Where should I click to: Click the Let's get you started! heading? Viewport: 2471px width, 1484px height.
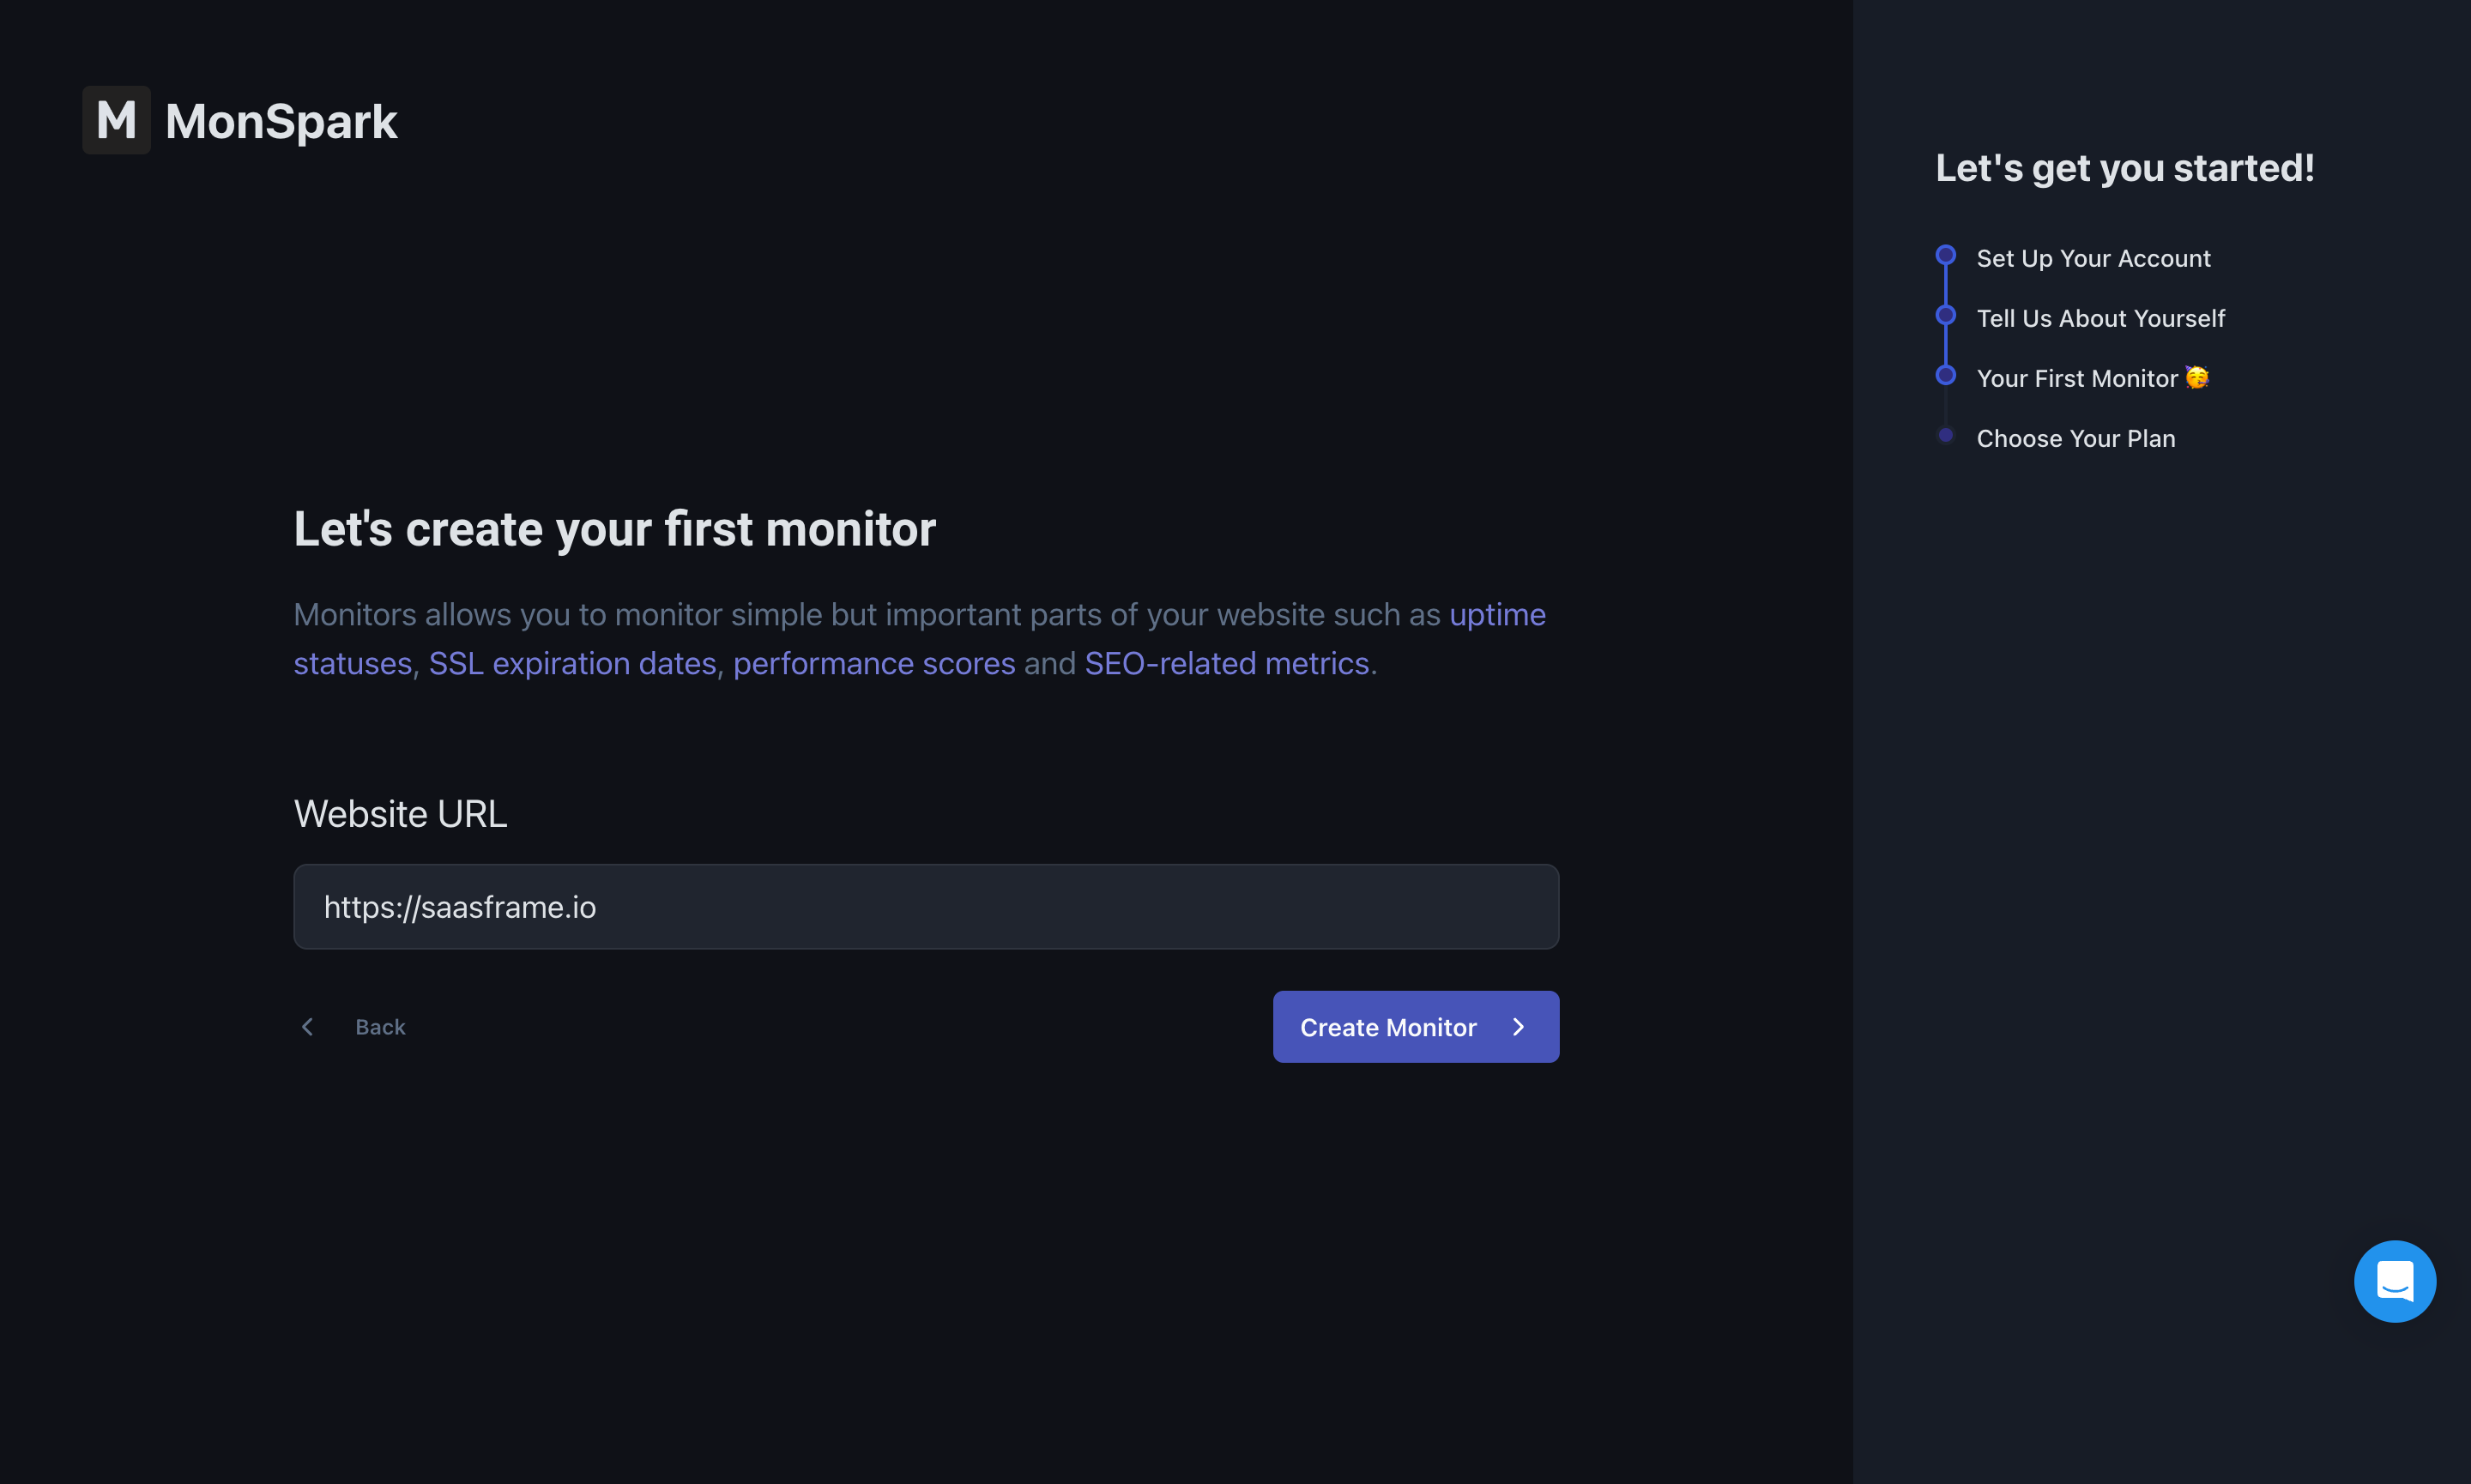[x=2125, y=168]
